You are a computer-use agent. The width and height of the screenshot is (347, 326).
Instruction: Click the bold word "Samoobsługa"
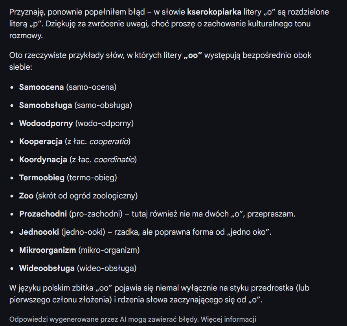pyautogui.click(x=46, y=105)
